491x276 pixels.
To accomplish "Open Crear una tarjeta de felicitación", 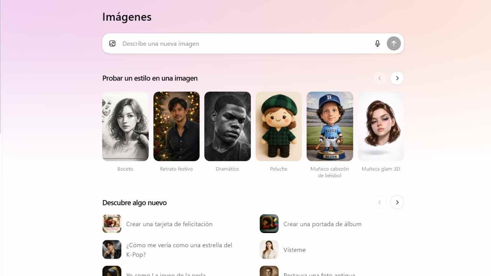I will coord(170,224).
